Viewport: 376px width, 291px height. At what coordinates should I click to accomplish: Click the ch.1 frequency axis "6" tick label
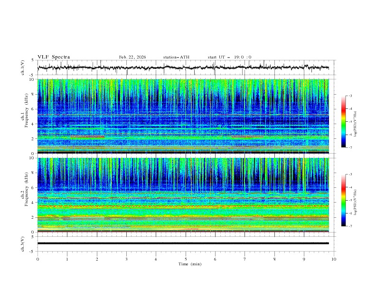click(34, 109)
